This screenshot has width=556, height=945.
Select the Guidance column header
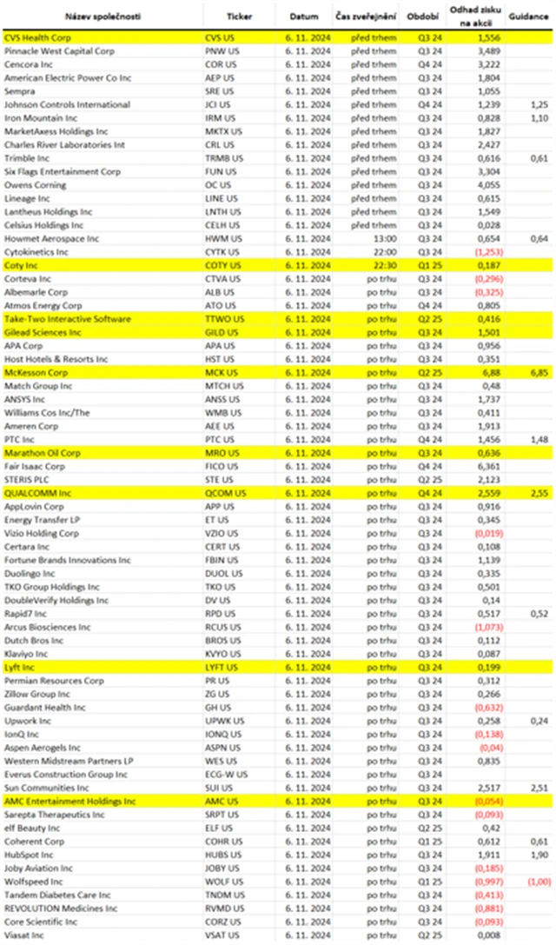click(528, 17)
